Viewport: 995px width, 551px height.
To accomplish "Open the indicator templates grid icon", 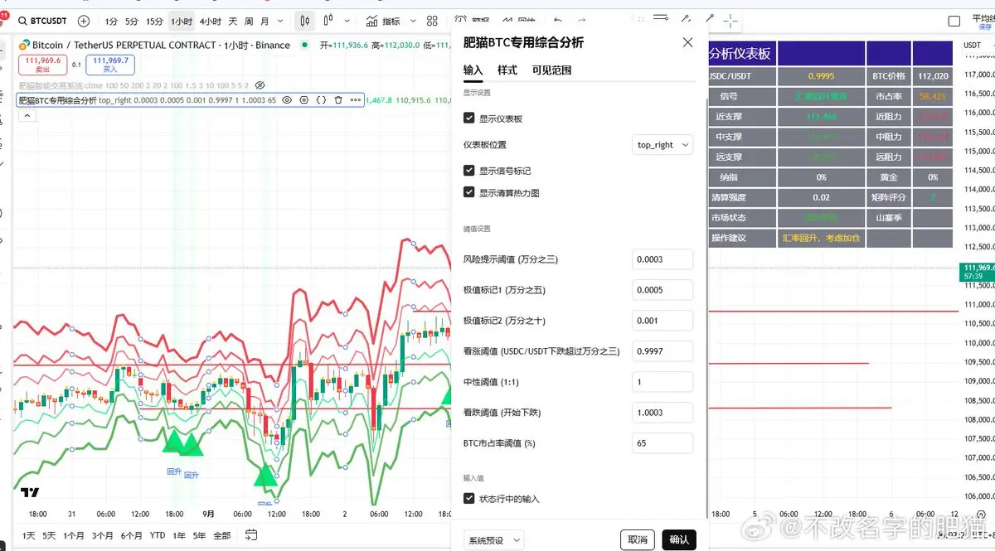I will click(x=431, y=21).
